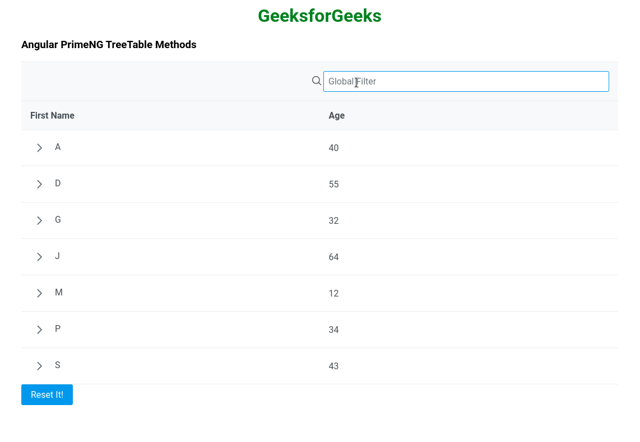The height and width of the screenshot is (442, 640).
Task: Focus the Global Filter input field
Action: (466, 81)
